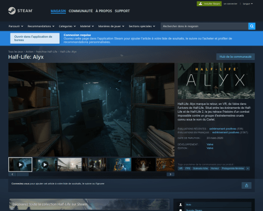Open the langue dropdown
This screenshot has height=211, width=263.
tap(247, 4)
